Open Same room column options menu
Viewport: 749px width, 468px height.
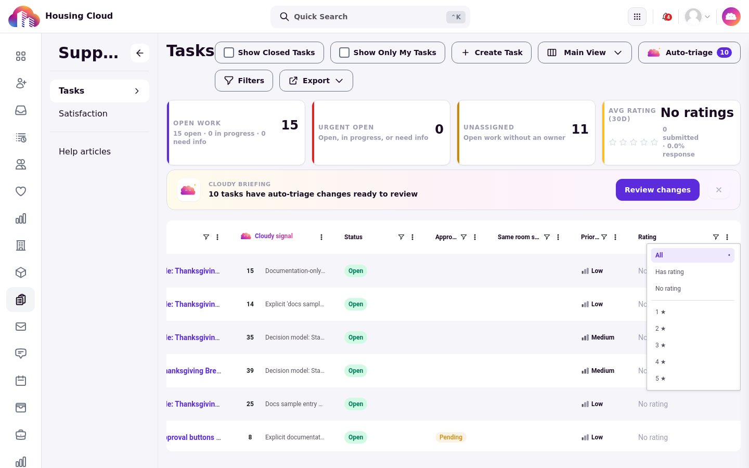point(558,237)
